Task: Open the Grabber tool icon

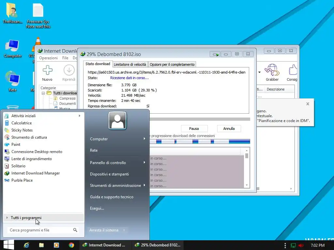Action: (272, 70)
